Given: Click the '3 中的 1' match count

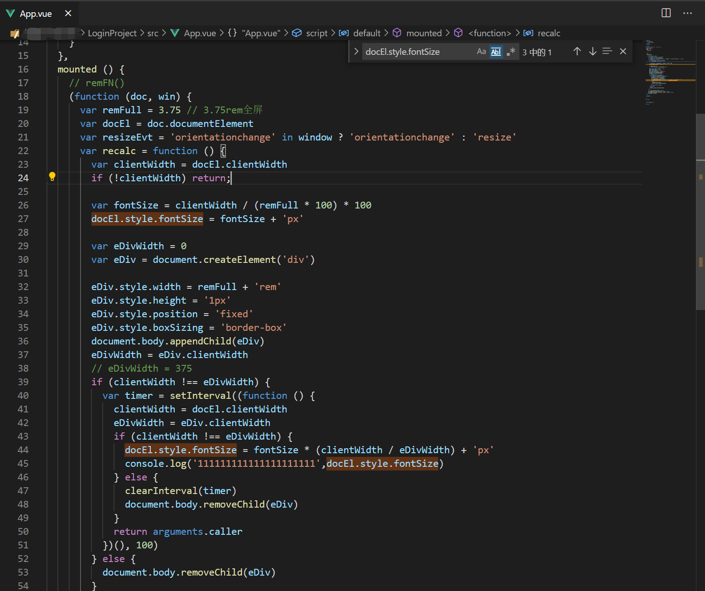Looking at the screenshot, I should point(537,52).
